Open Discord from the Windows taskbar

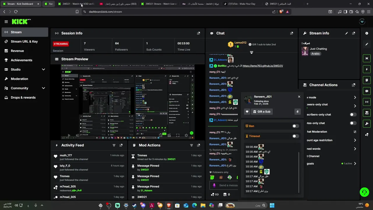tap(143, 205)
